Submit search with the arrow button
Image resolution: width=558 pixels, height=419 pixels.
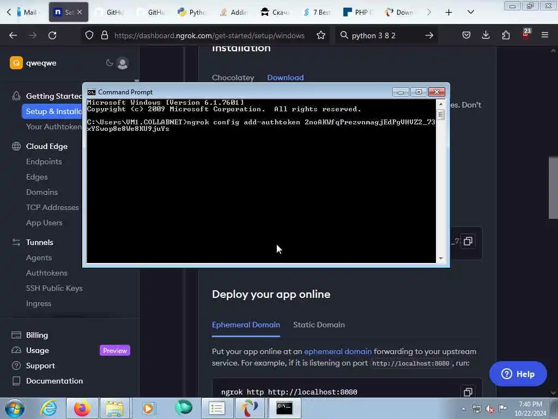pyautogui.click(x=429, y=35)
